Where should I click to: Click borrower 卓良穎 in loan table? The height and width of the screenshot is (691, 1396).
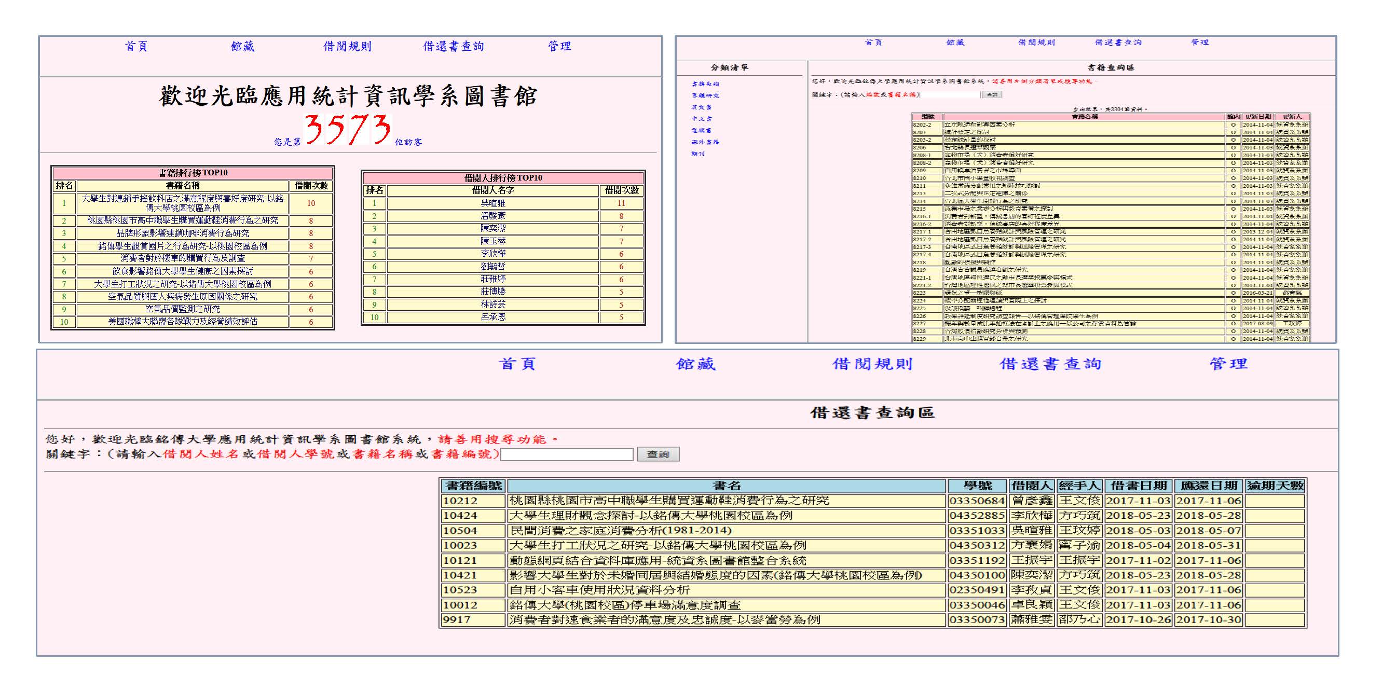point(1032,605)
